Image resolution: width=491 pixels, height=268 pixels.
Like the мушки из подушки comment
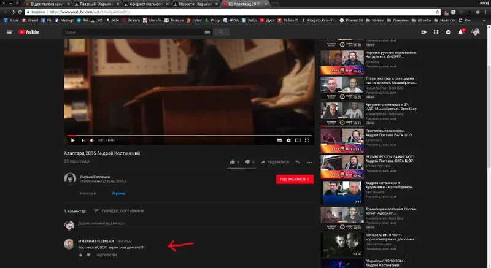(x=80, y=255)
